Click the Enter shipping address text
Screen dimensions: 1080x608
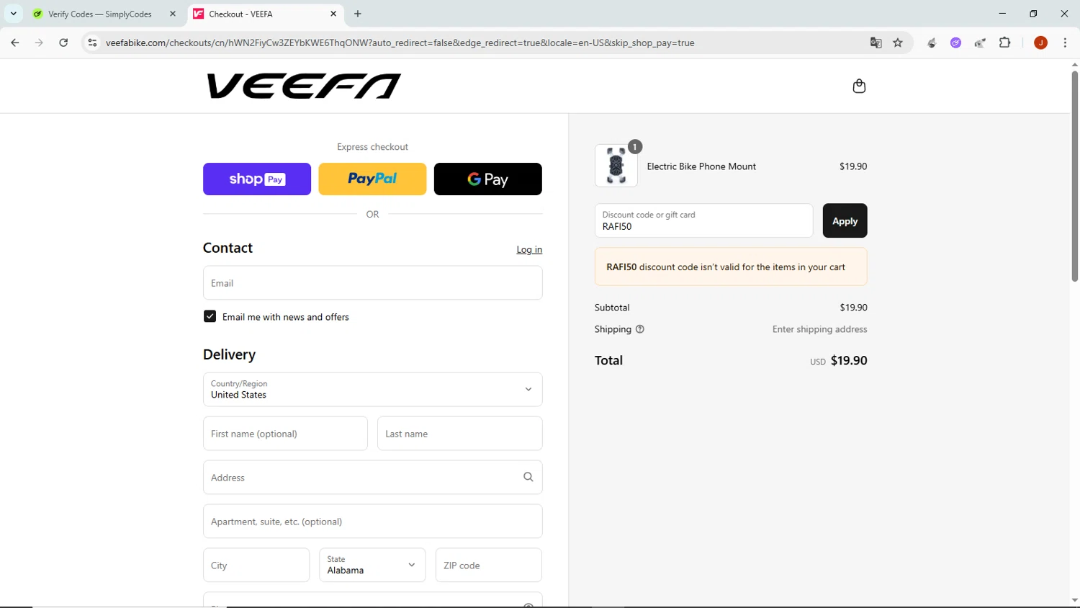point(819,329)
